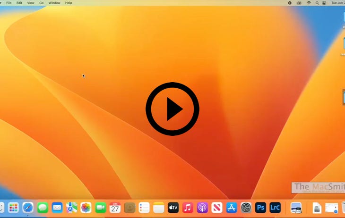Launch Reminders from the Dock
This screenshot has width=345, height=218.
pos(144,208)
